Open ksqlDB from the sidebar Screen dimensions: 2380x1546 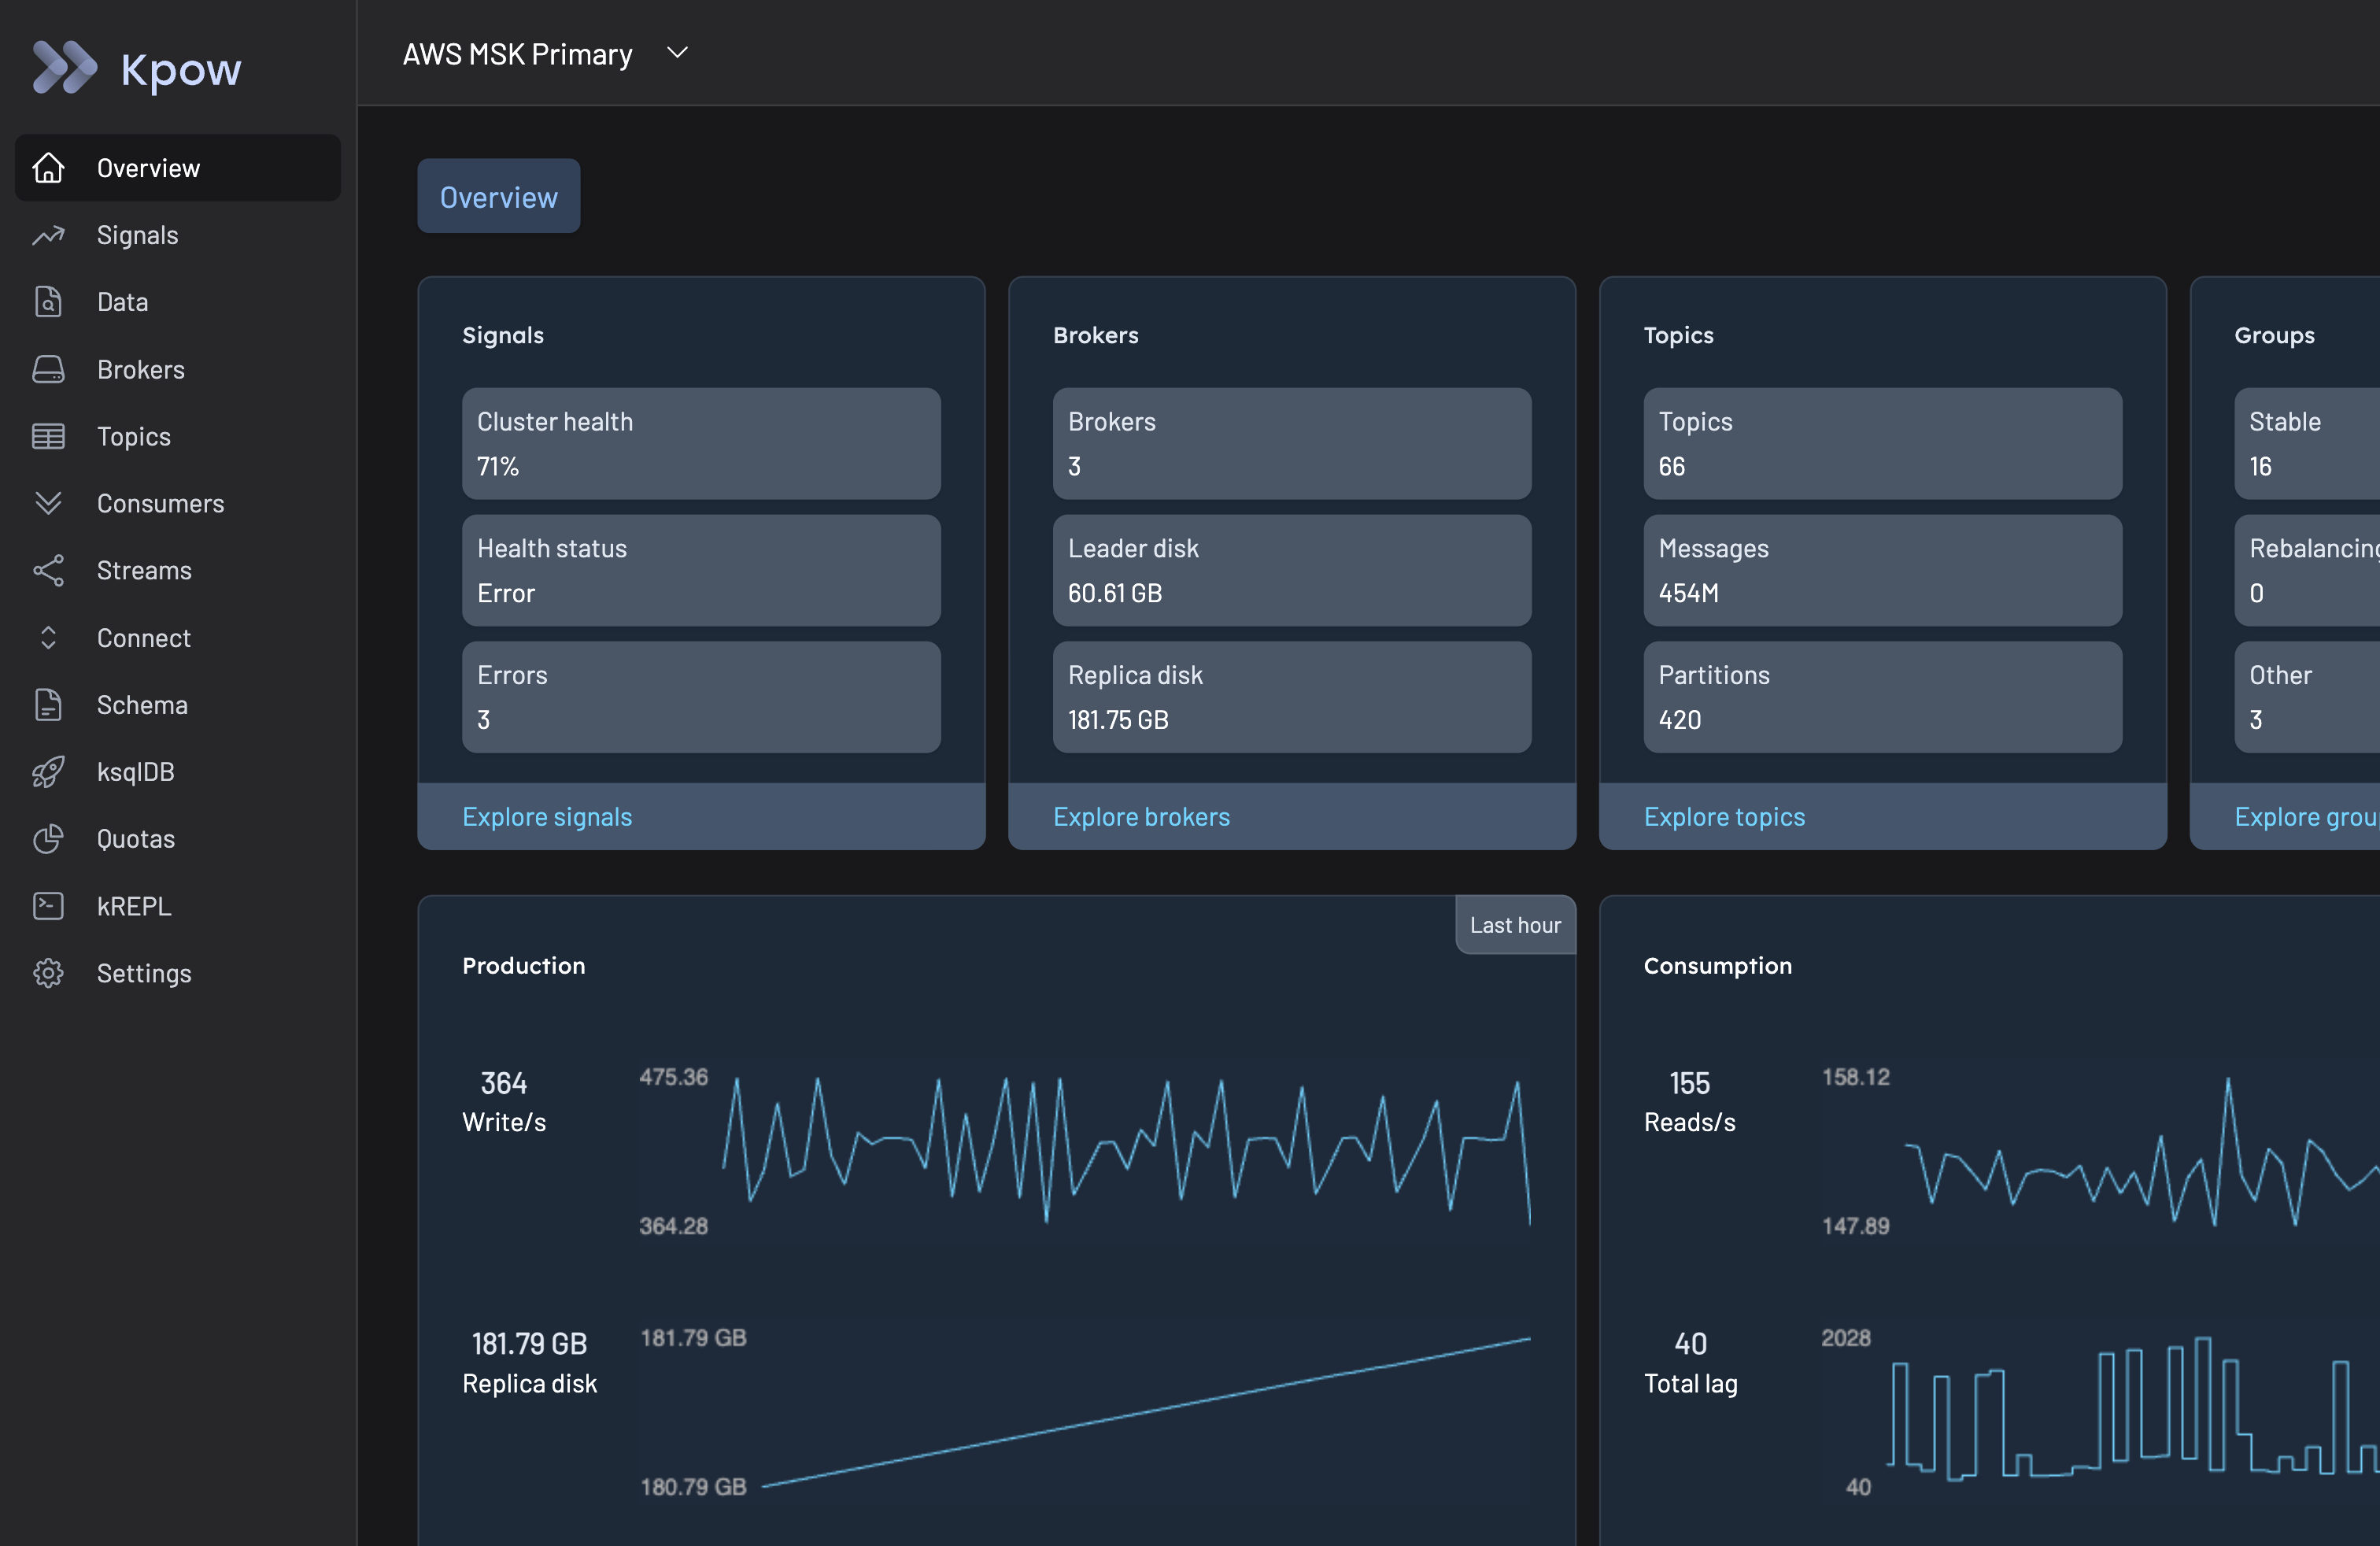178,772
